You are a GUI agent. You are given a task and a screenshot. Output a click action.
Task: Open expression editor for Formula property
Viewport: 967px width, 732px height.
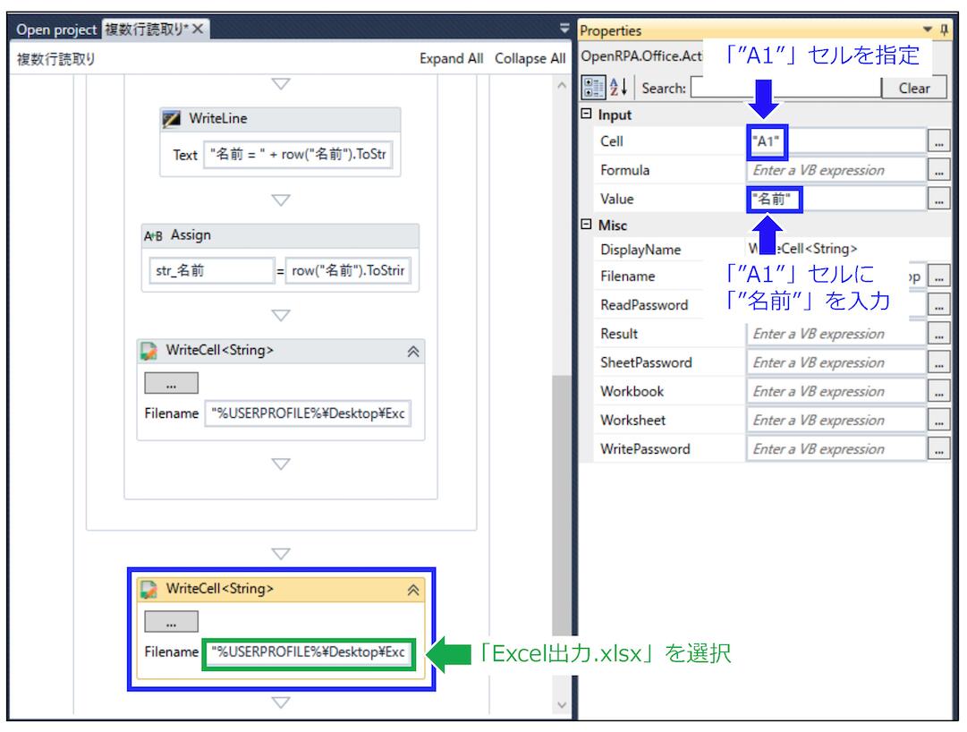coord(938,171)
